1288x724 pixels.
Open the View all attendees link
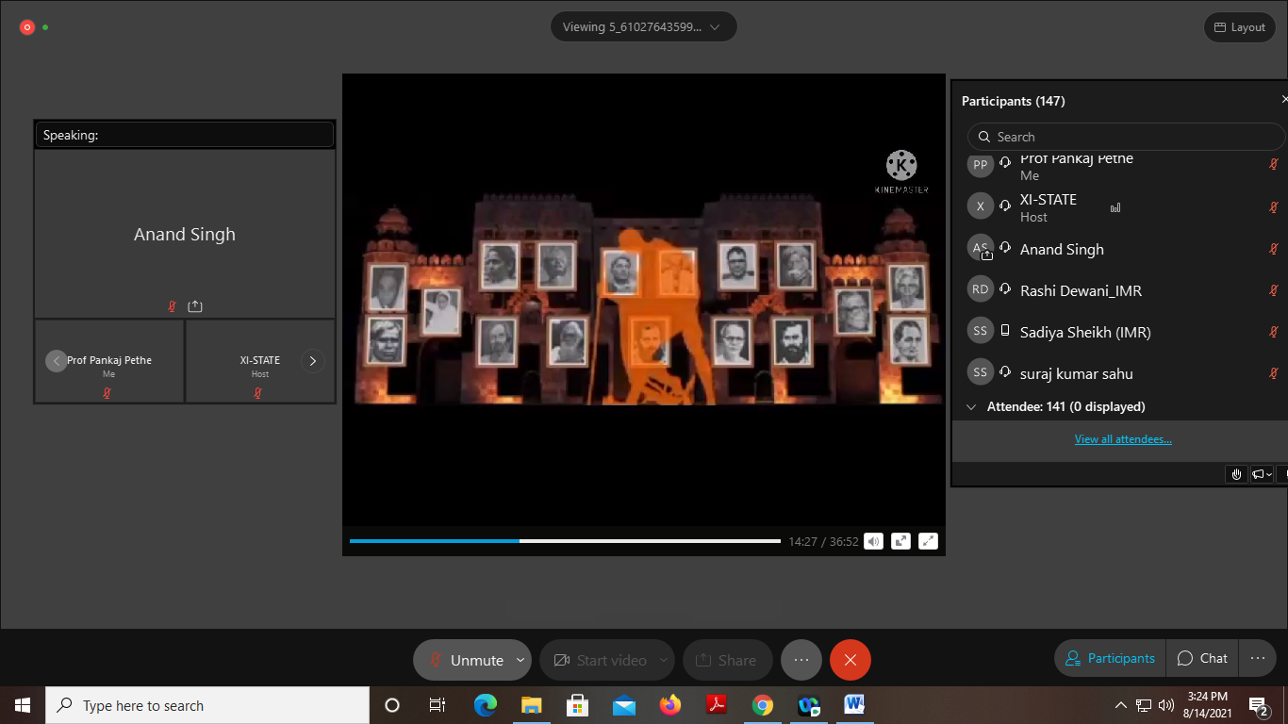tap(1123, 439)
